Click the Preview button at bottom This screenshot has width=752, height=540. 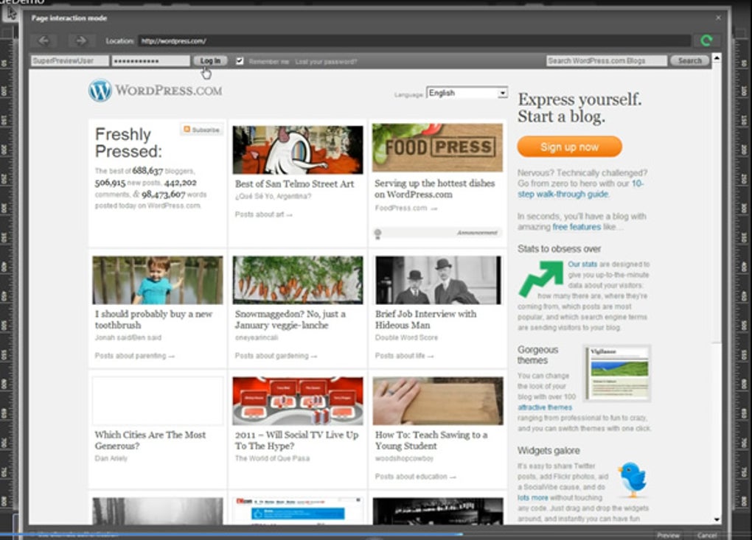click(668, 535)
